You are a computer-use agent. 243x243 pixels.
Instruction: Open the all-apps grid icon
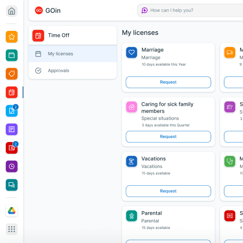click(x=12, y=229)
